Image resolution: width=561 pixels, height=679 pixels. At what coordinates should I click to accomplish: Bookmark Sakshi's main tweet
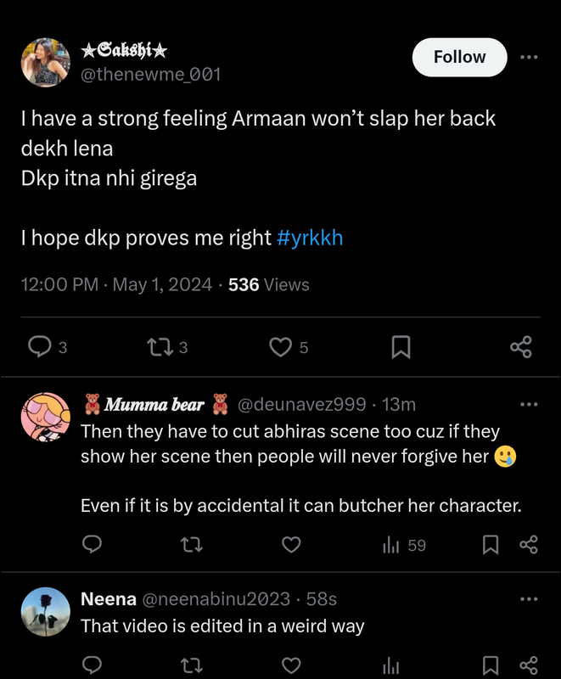(x=401, y=346)
